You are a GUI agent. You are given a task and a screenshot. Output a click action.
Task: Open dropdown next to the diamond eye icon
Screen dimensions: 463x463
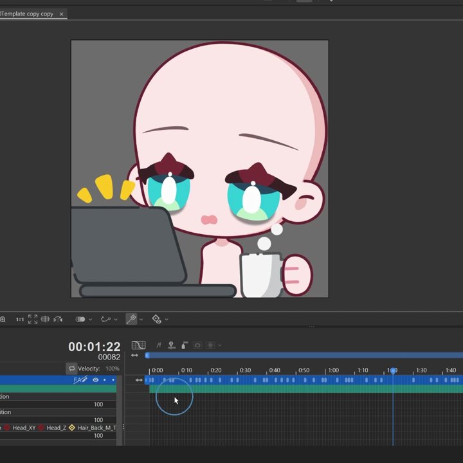pos(167,320)
